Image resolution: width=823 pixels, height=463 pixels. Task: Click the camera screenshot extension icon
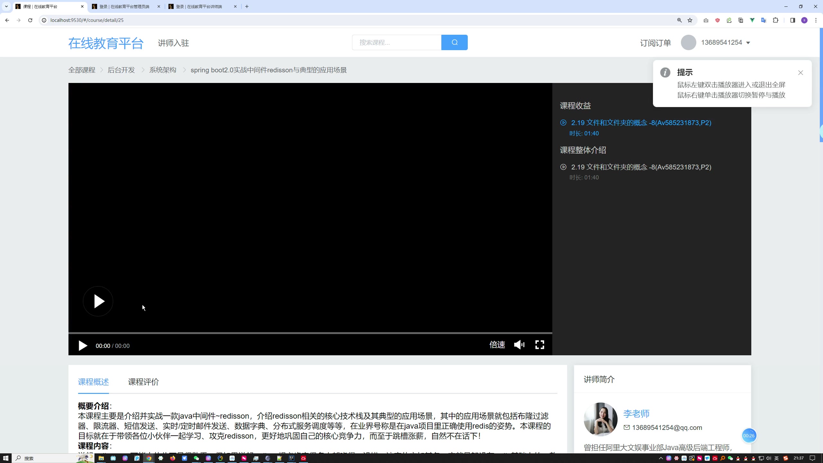[706, 20]
